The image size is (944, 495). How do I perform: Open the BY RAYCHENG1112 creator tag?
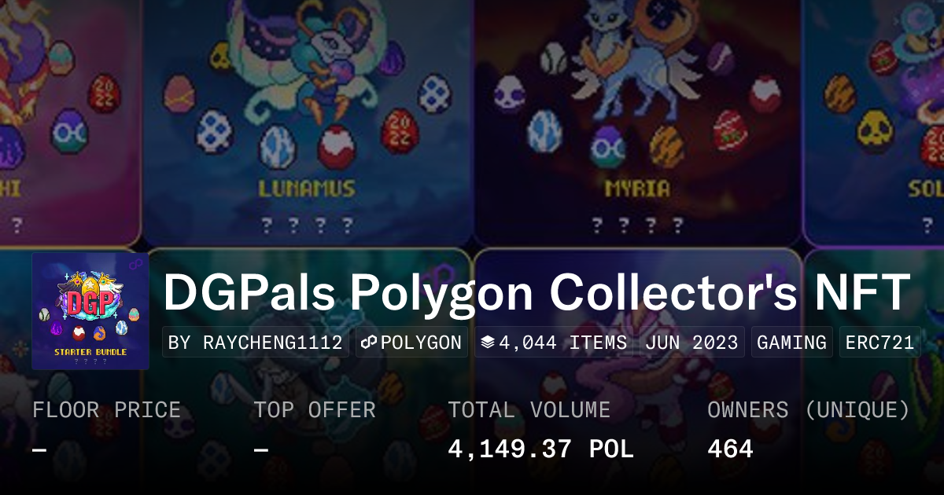click(x=256, y=343)
